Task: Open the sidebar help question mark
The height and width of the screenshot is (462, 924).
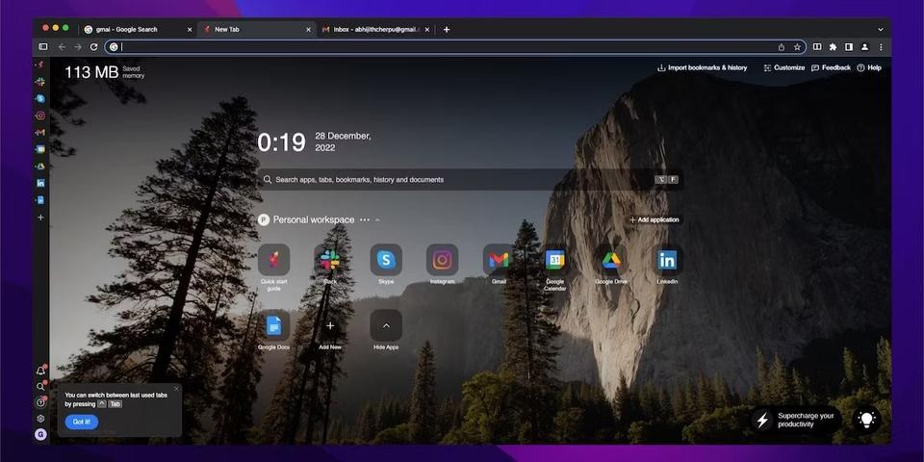Action: pos(40,402)
